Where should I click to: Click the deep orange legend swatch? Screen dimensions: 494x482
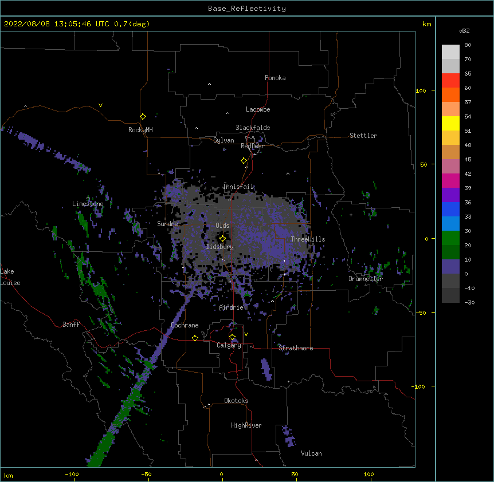(x=450, y=94)
